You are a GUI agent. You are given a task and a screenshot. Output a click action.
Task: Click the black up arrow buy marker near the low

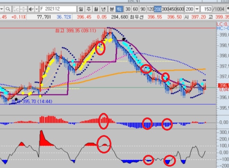(16, 99)
